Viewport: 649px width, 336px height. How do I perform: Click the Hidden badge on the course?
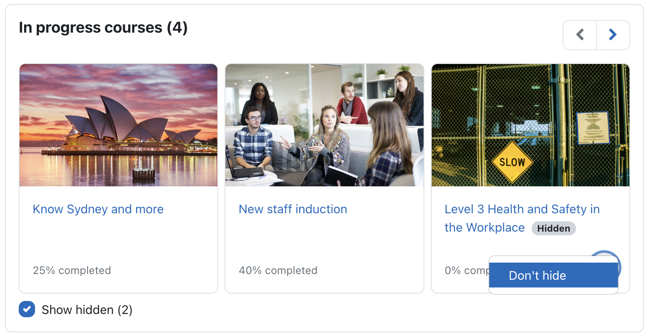[553, 228]
